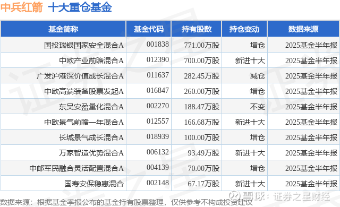Open fund 长城景气成长混合A
This screenshot has width=340, height=207.
coord(91,137)
